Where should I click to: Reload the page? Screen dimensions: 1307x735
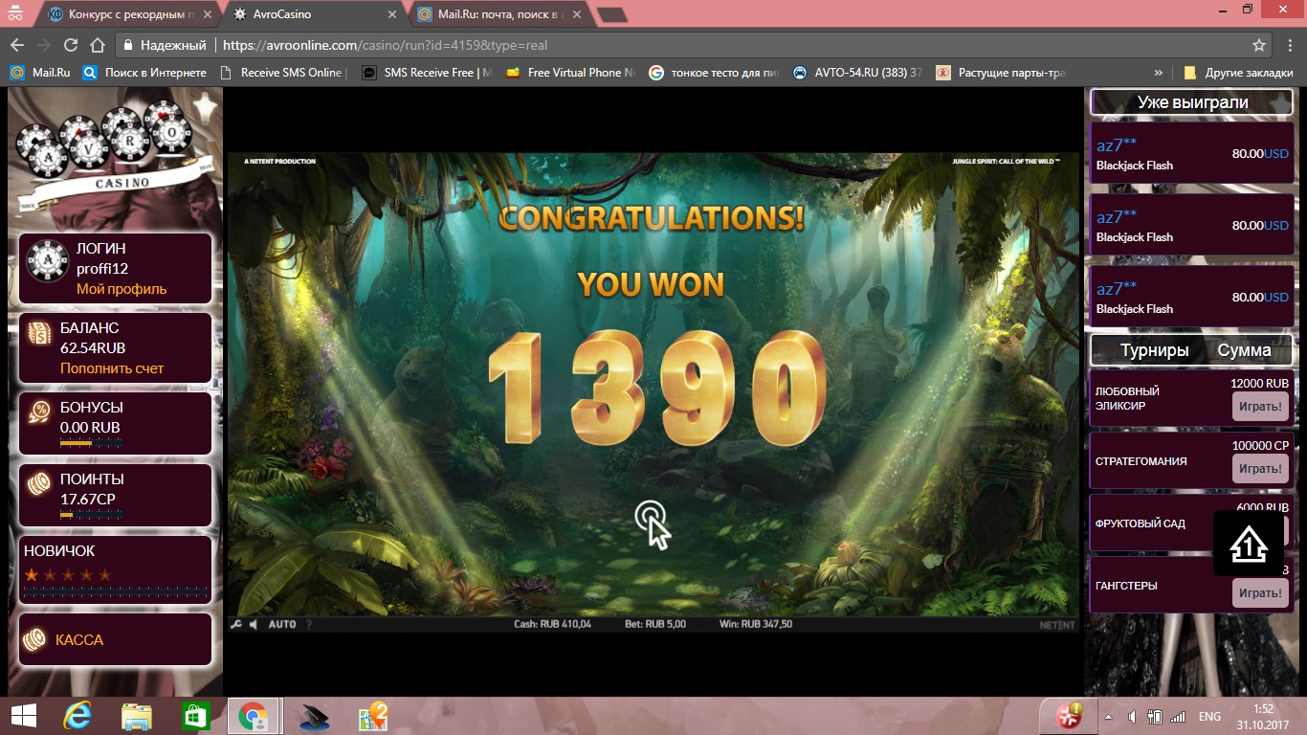coord(70,45)
